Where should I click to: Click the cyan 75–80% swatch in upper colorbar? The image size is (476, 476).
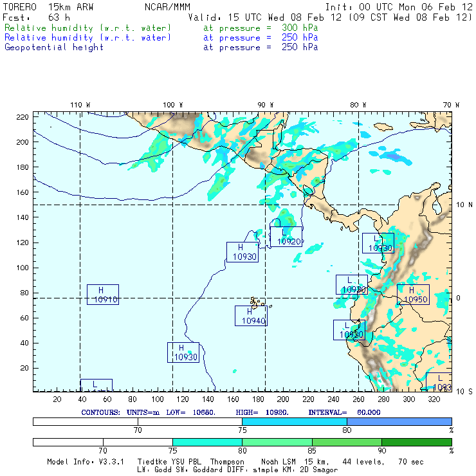(x=295, y=421)
